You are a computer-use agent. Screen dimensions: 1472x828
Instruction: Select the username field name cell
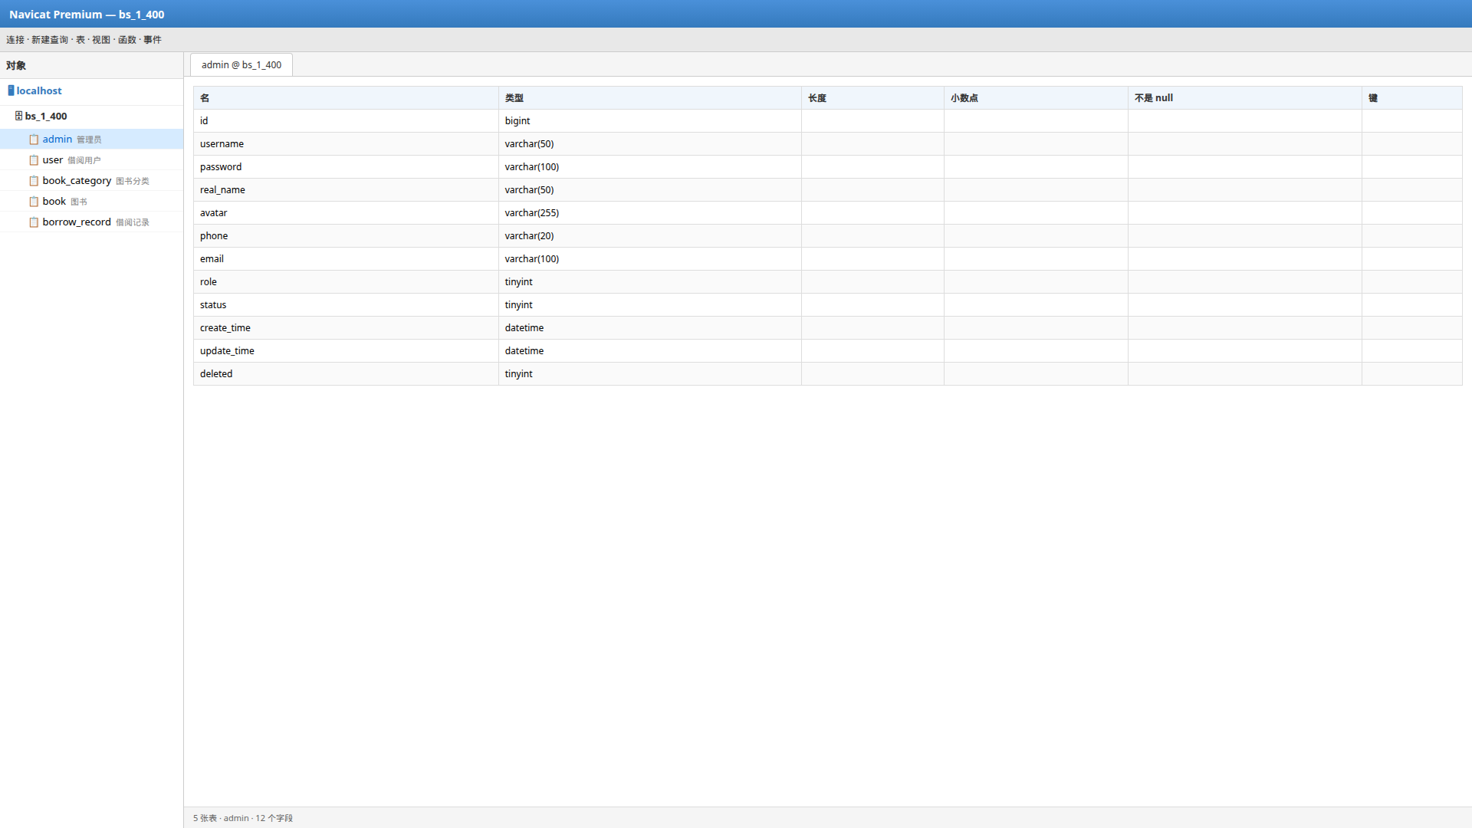click(346, 144)
